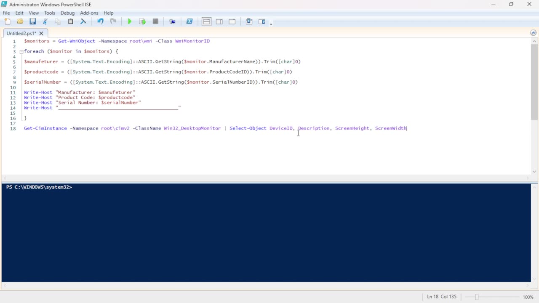Click Win32_DesktopMonitor on line 18

click(192, 128)
